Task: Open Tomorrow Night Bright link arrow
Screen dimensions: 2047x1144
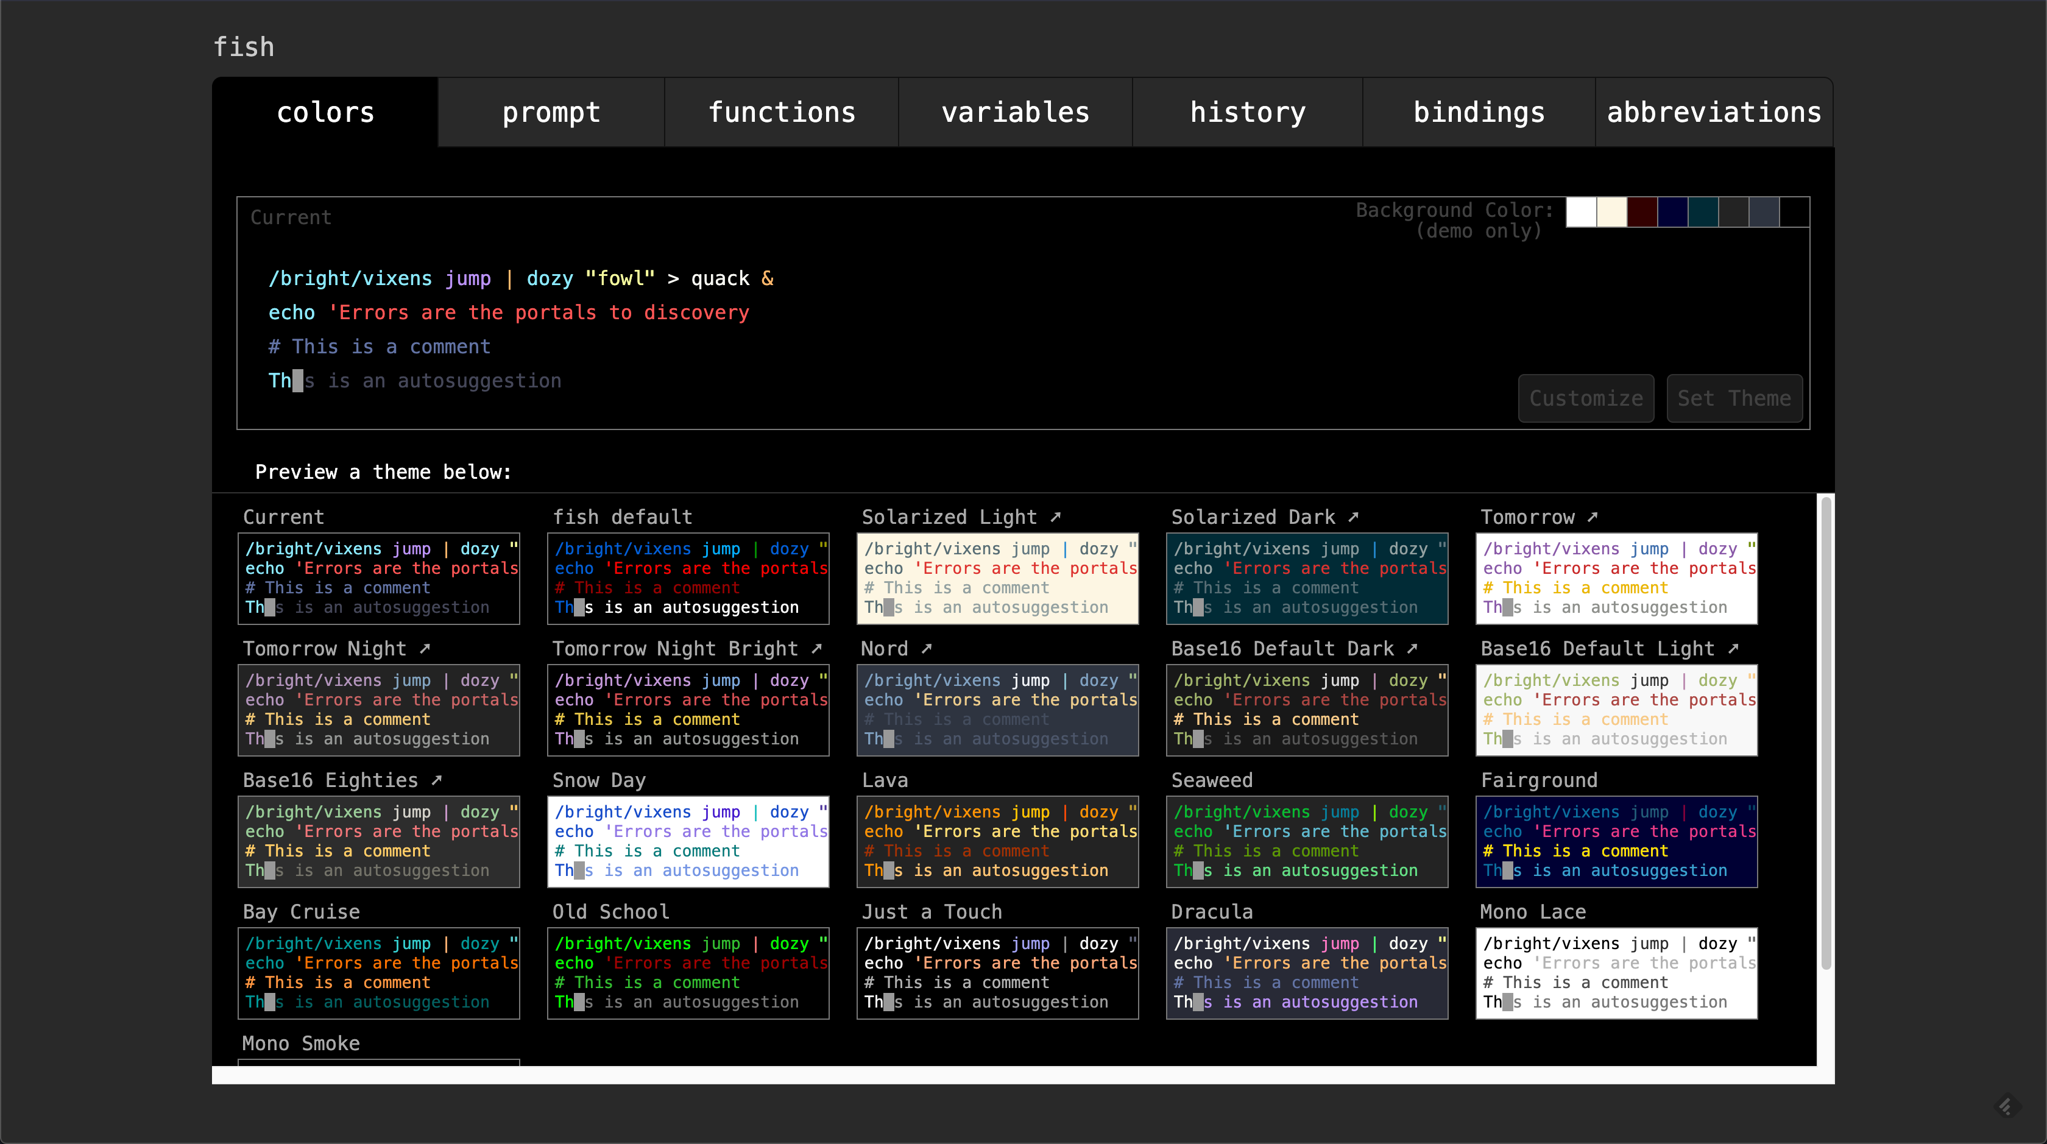Action: (816, 648)
